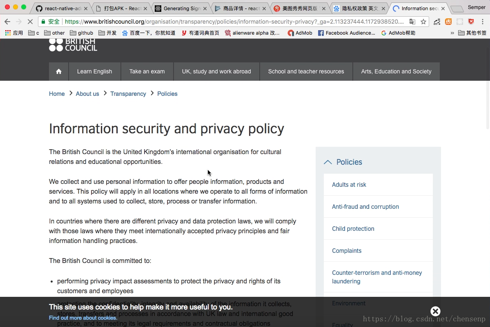Bookmark this page with the star icon
490x327 pixels.
pyautogui.click(x=423, y=22)
